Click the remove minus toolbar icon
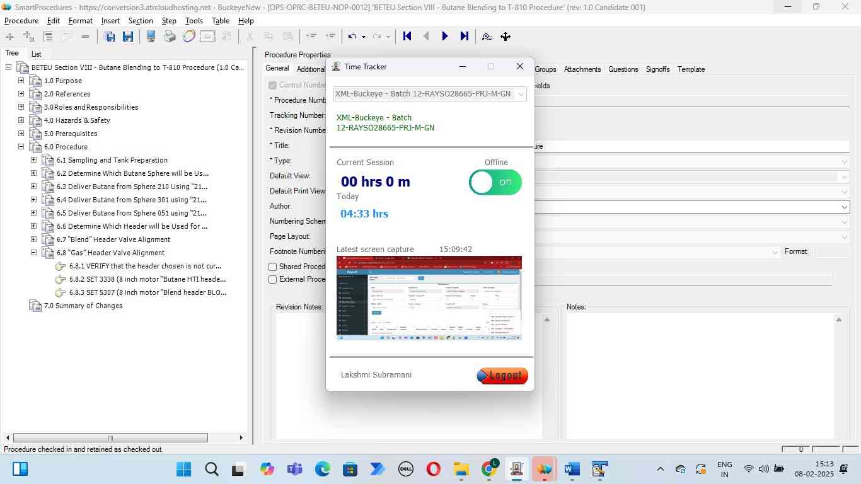 [85, 37]
